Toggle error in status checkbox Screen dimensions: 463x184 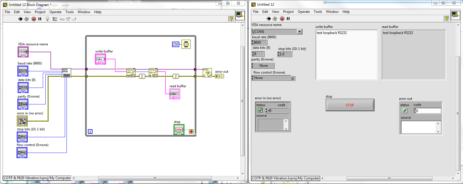[x=260, y=110]
